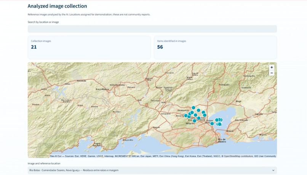The height and width of the screenshot is (175, 307).
Task: Click the Angra dos Reis label on map
Action: [x=97, y=144]
